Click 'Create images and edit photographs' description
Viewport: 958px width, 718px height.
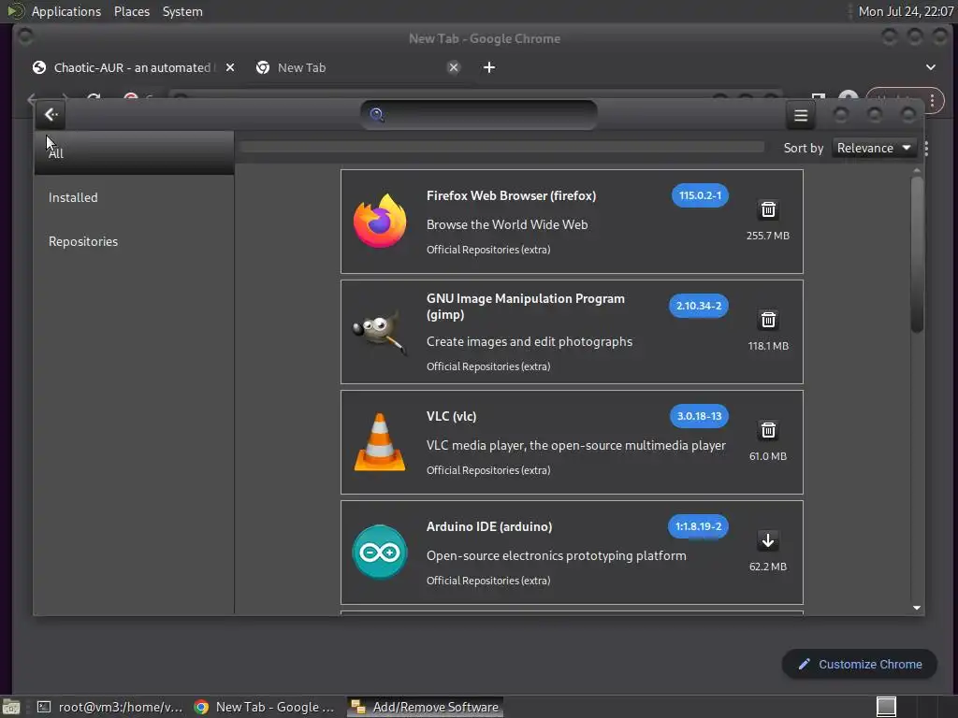point(530,341)
